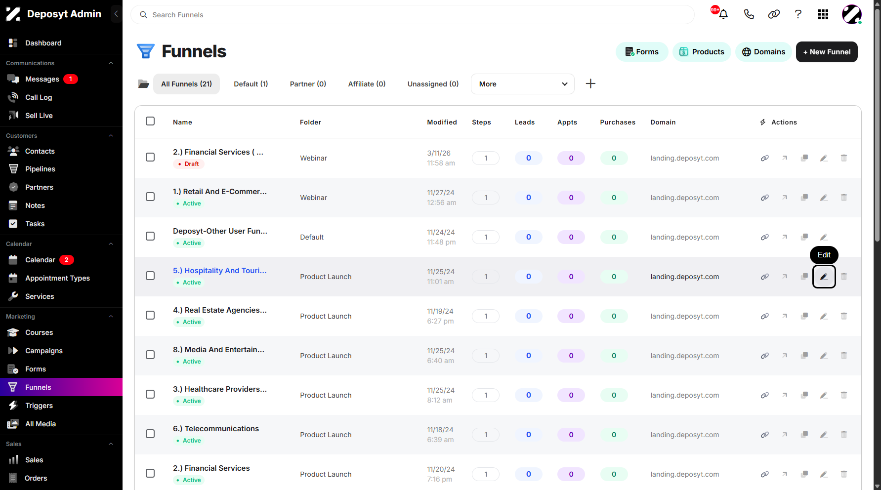The image size is (881, 490).
Task: Collapse the Marketing sidebar section
Action: click(111, 317)
